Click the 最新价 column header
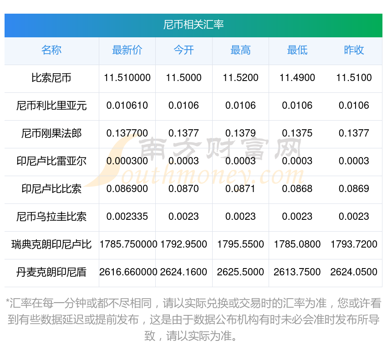The width and height of the screenshot is (387, 350). click(x=127, y=50)
